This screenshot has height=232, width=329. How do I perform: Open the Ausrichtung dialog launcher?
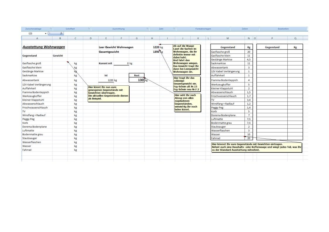point(147,29)
